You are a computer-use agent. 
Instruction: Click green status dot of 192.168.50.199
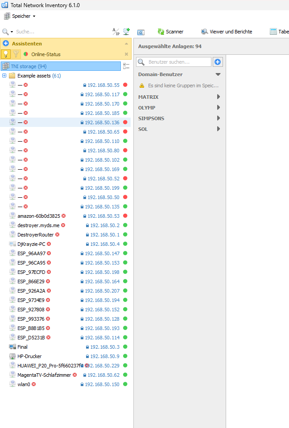125,188
